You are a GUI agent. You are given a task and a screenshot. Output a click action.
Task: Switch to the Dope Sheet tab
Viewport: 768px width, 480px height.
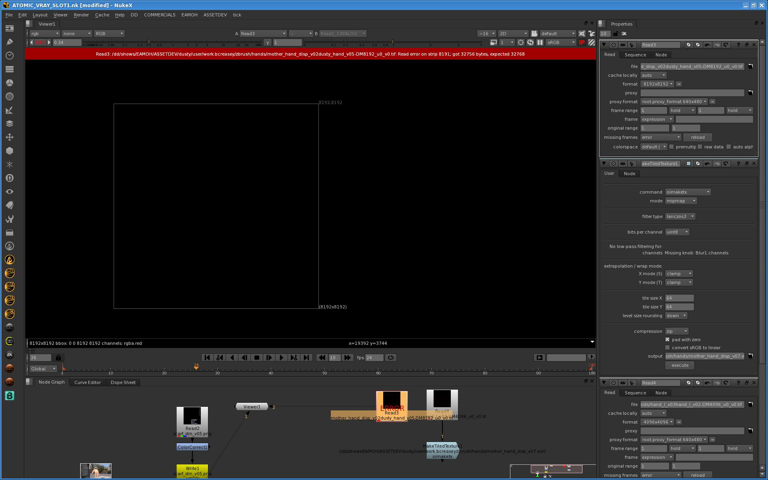[x=123, y=382]
